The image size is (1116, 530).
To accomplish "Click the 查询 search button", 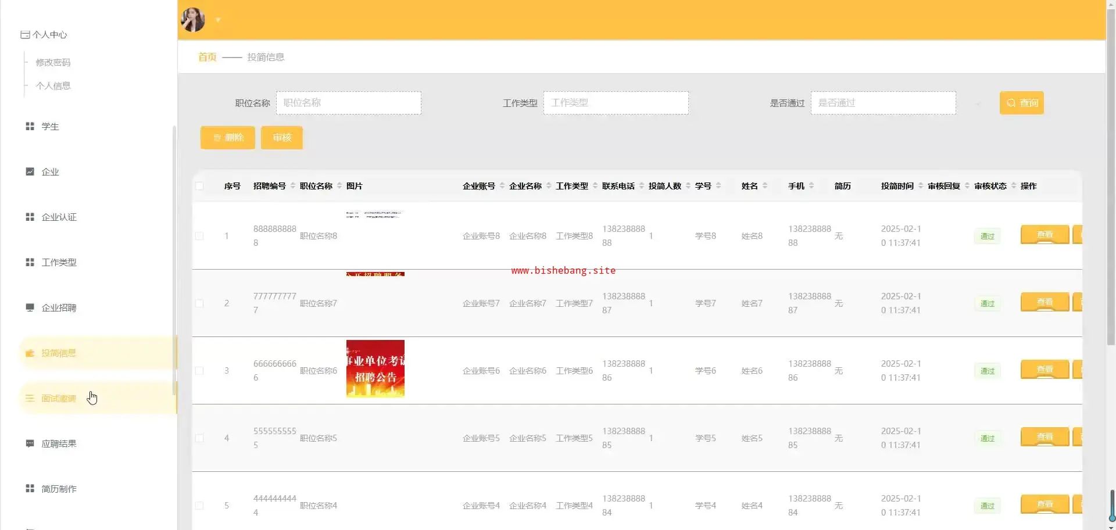I will [x=1021, y=103].
